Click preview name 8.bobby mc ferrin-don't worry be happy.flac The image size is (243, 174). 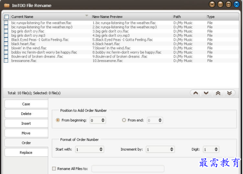click(127, 52)
